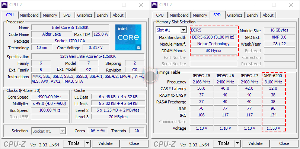Click the Multiplier value x 49.0 (4.0 - 49.0)
This screenshot has height=149, width=300.
click(x=50, y=103)
